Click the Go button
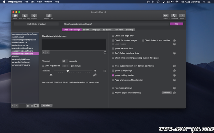 point(176,24)
